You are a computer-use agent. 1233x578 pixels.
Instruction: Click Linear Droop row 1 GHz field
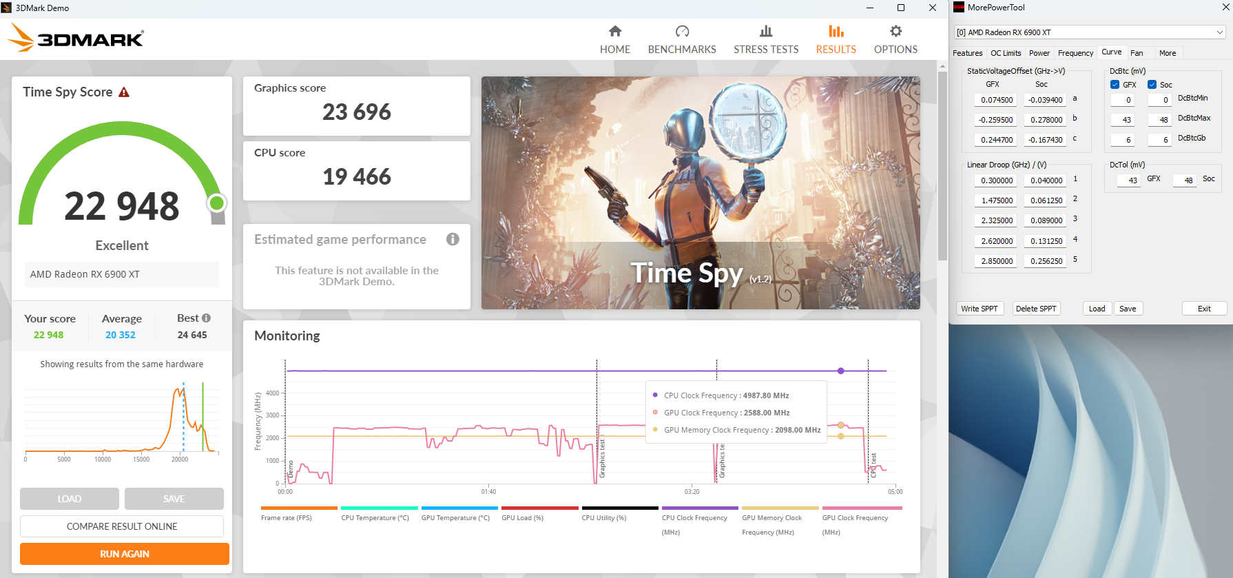tap(995, 180)
